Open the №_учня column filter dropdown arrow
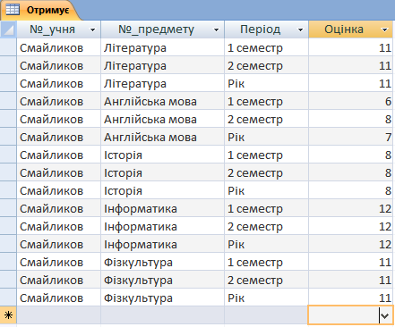Screen dimensions: 395x327 92,29
